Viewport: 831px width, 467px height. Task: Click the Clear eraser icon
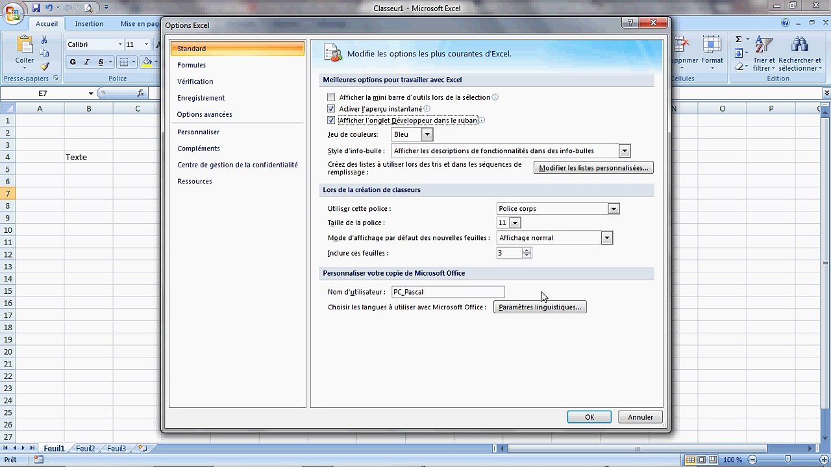click(738, 66)
